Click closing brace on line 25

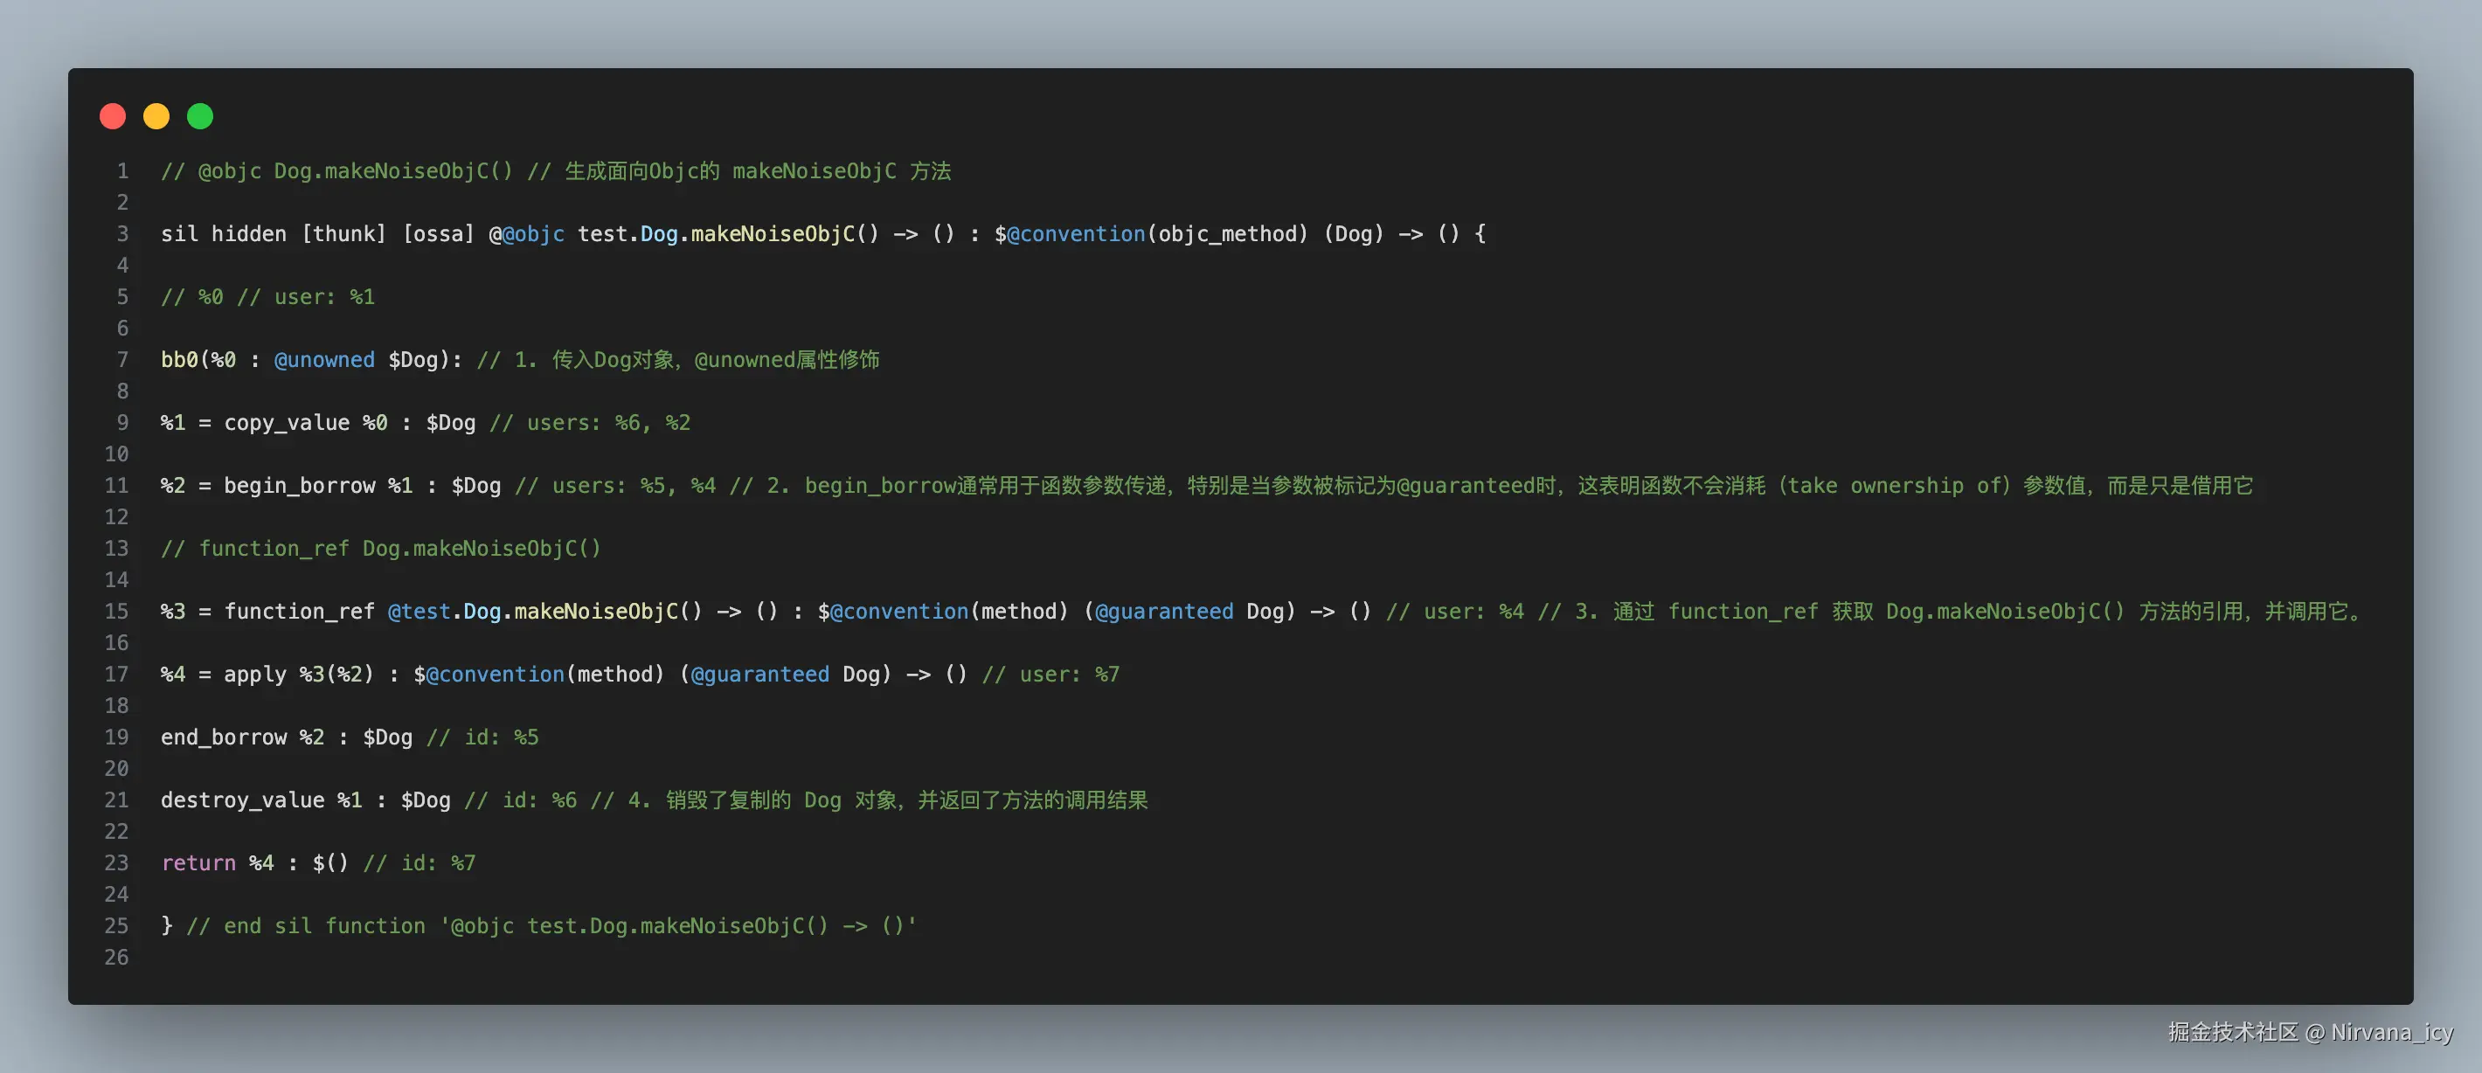tap(167, 925)
